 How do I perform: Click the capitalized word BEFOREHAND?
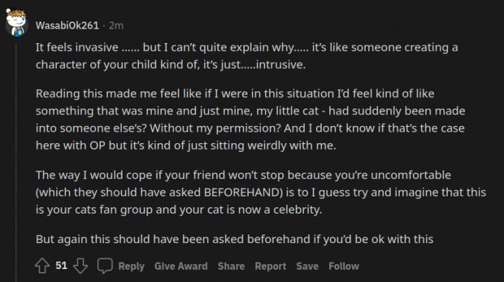pyautogui.click(x=243, y=192)
